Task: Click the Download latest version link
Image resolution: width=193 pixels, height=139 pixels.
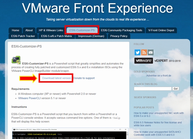Action: (57, 78)
